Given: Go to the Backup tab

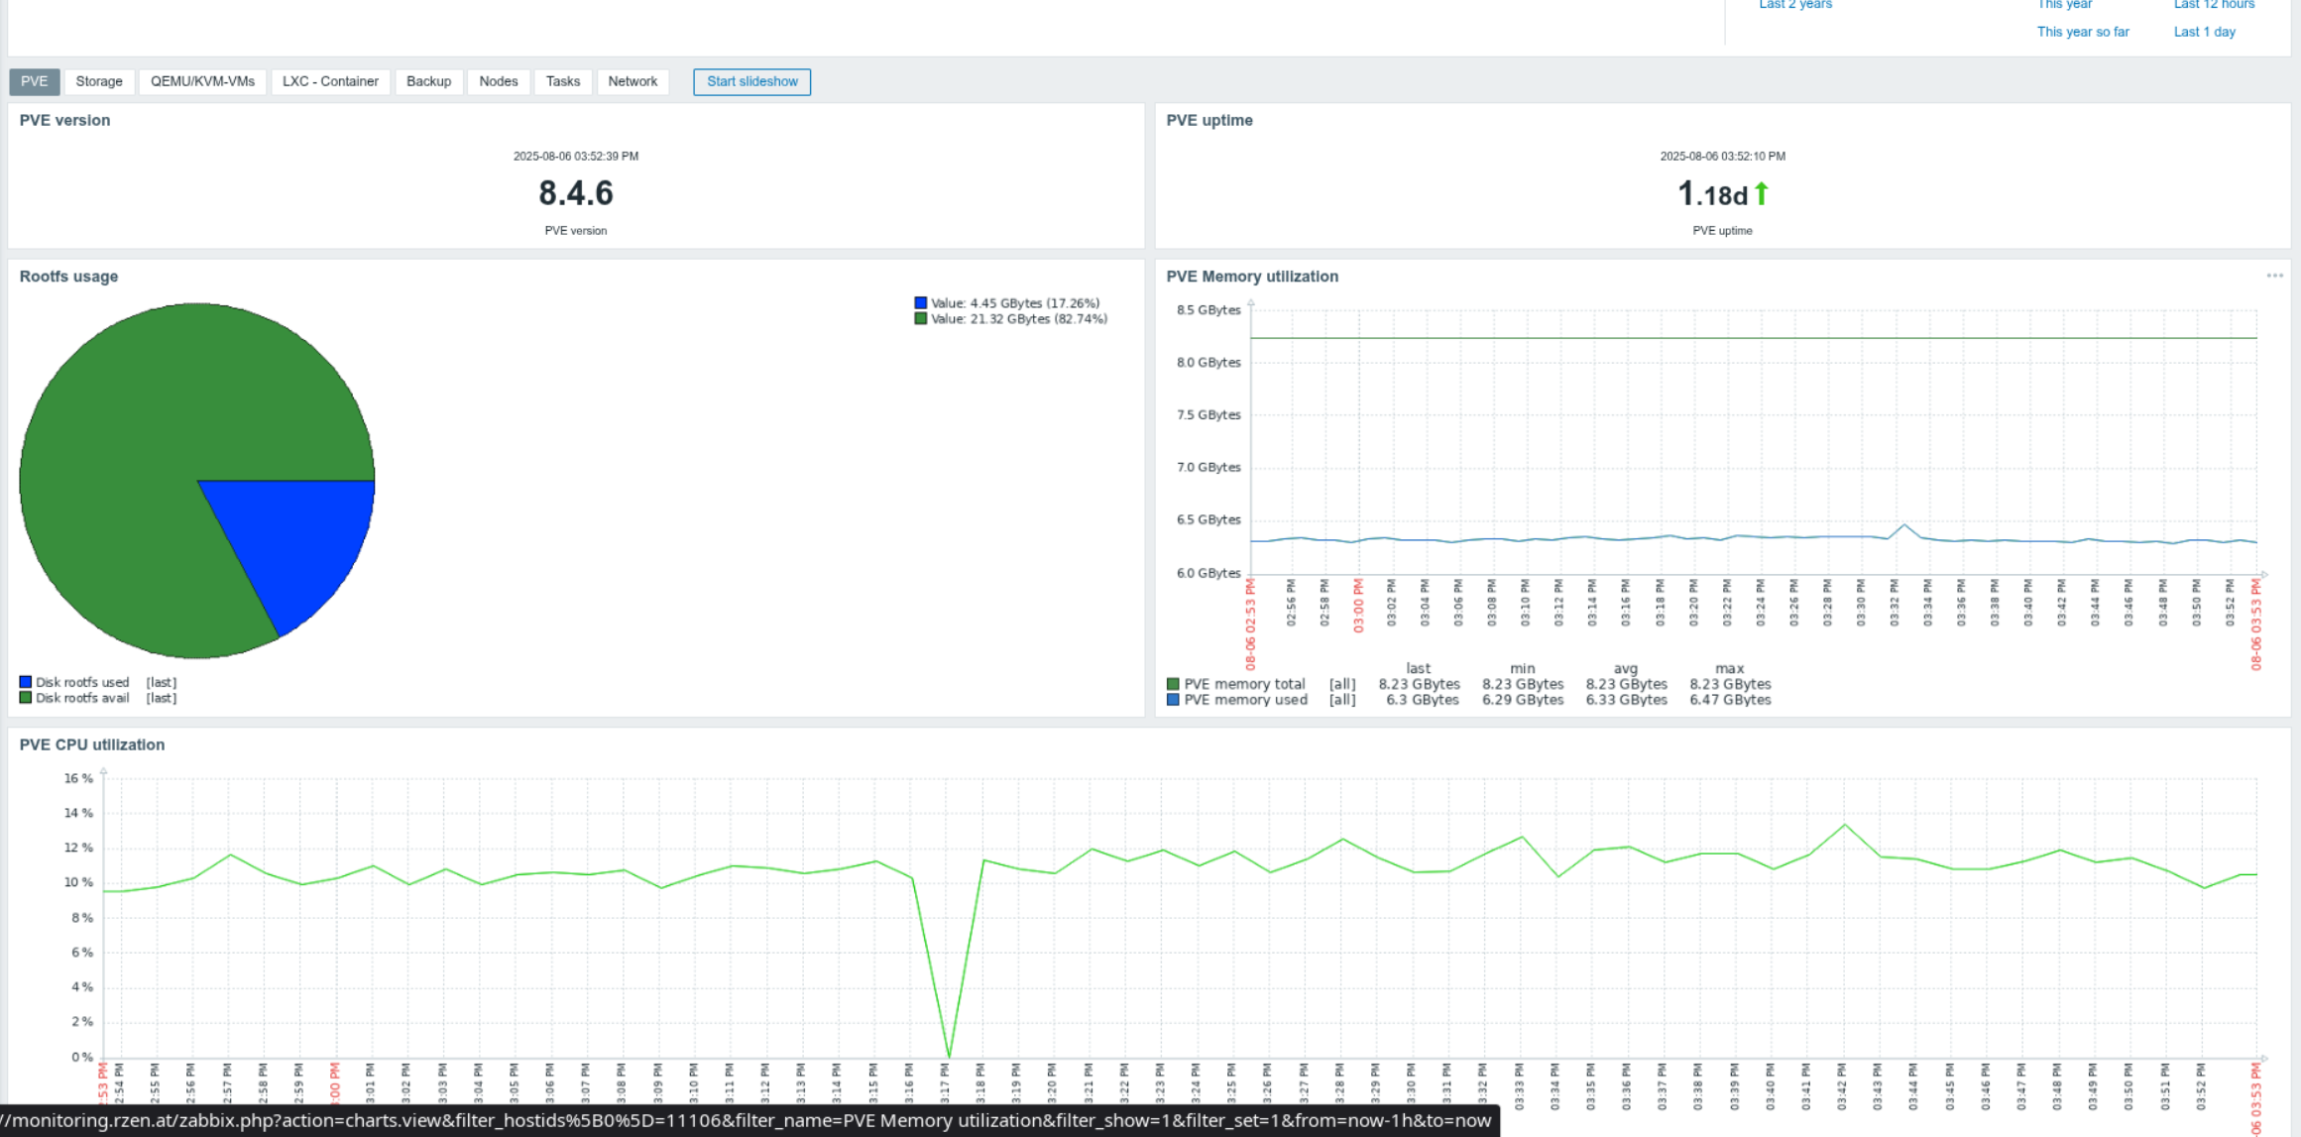Looking at the screenshot, I should pyautogui.click(x=428, y=81).
